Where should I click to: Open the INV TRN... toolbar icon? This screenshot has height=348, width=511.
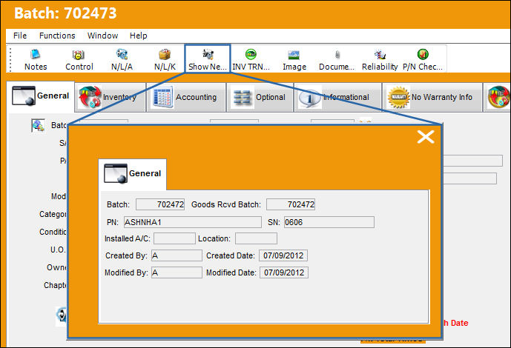(x=251, y=59)
